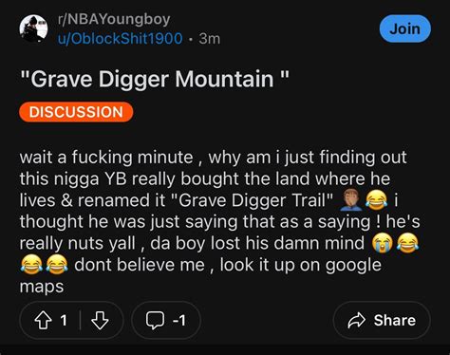Click the loudly crying emoji in the post
The image size is (450, 355).
383,243
